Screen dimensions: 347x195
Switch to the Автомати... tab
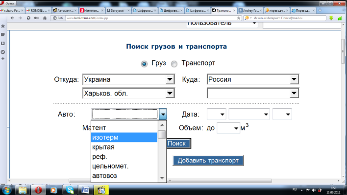click(65, 10)
